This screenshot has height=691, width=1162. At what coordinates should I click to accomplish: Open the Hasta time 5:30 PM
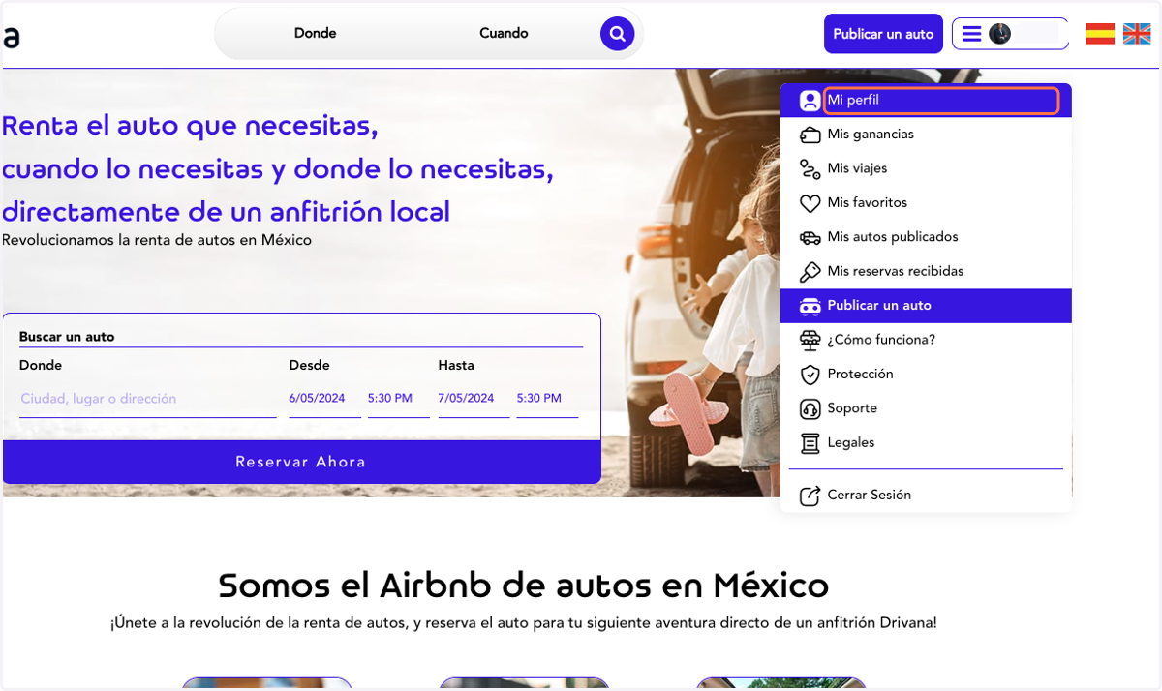tap(547, 399)
